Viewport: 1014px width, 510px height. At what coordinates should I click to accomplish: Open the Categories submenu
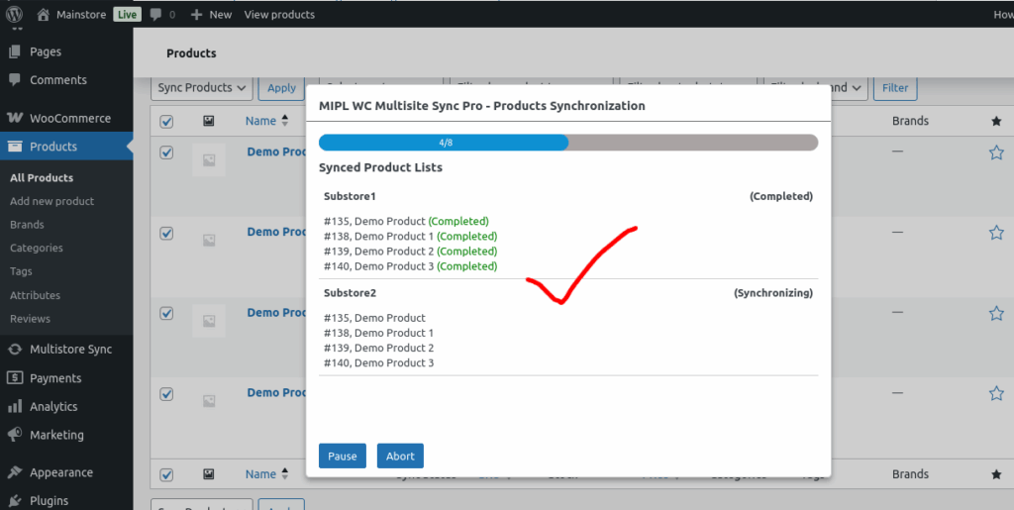pyautogui.click(x=37, y=248)
